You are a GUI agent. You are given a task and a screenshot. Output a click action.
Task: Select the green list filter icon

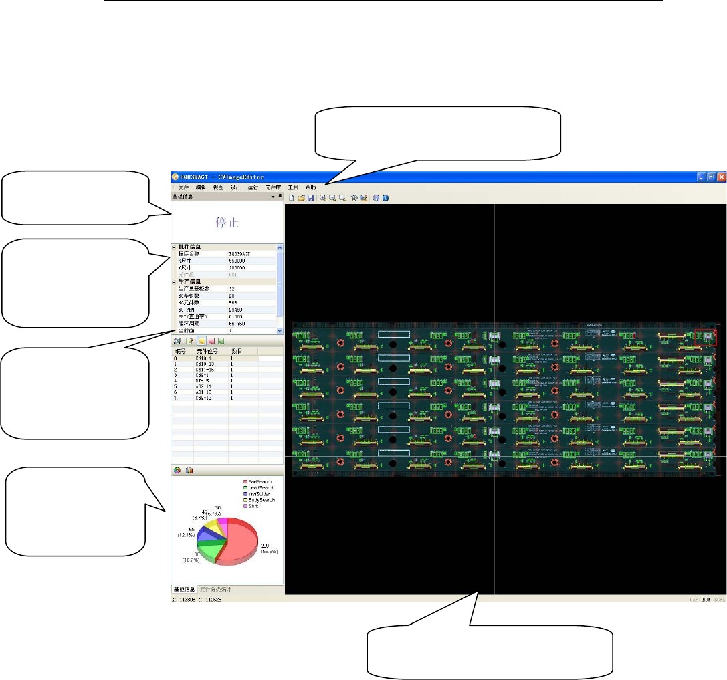pos(221,341)
